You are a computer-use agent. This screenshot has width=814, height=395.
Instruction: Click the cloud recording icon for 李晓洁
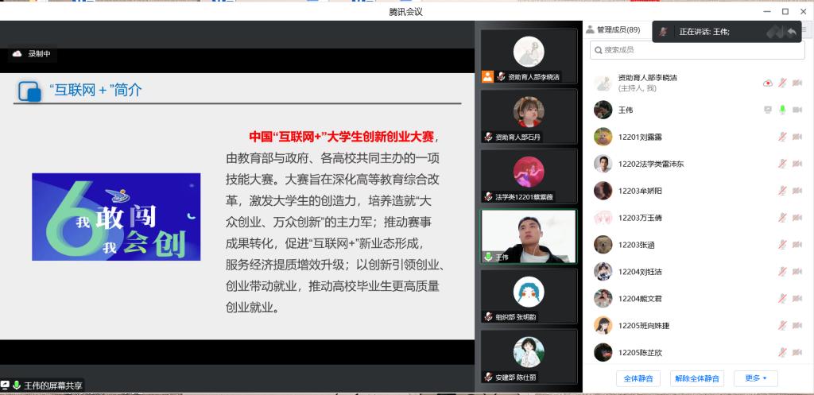click(767, 83)
